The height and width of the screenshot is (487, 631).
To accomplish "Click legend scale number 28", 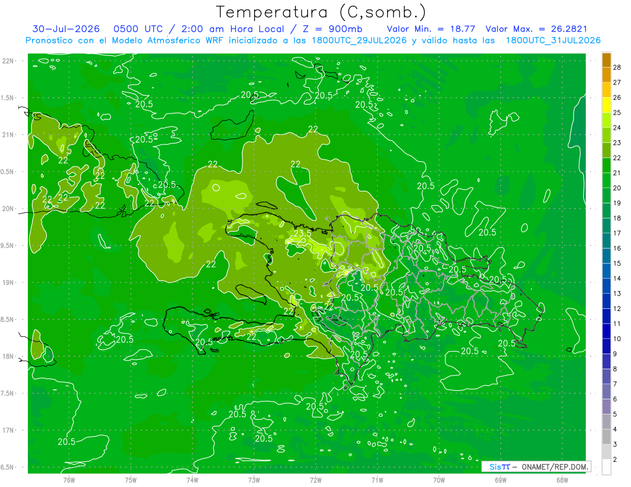I will click(617, 67).
